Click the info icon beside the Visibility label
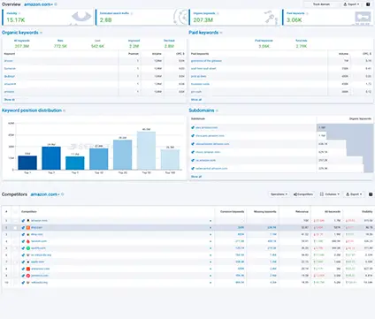 click(19, 13)
